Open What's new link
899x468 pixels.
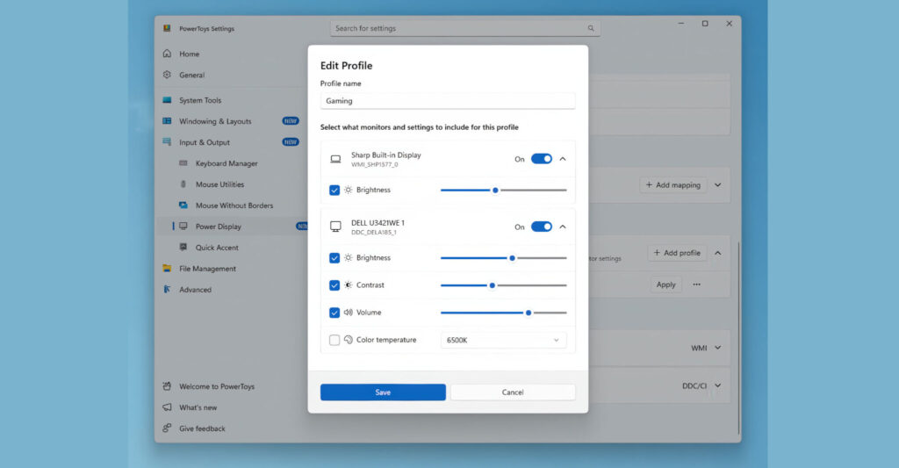coord(198,407)
